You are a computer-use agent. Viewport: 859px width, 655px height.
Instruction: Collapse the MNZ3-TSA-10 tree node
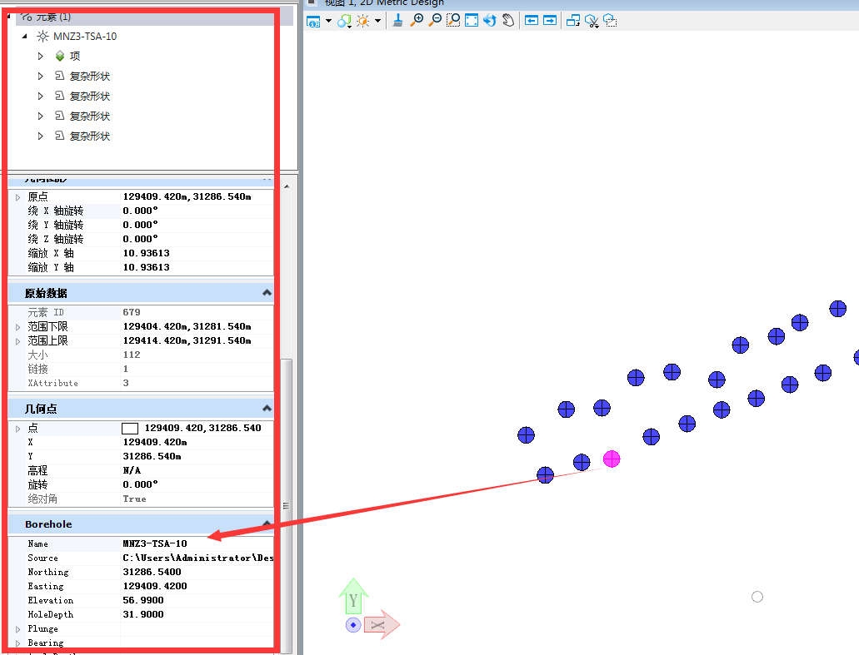(25, 37)
